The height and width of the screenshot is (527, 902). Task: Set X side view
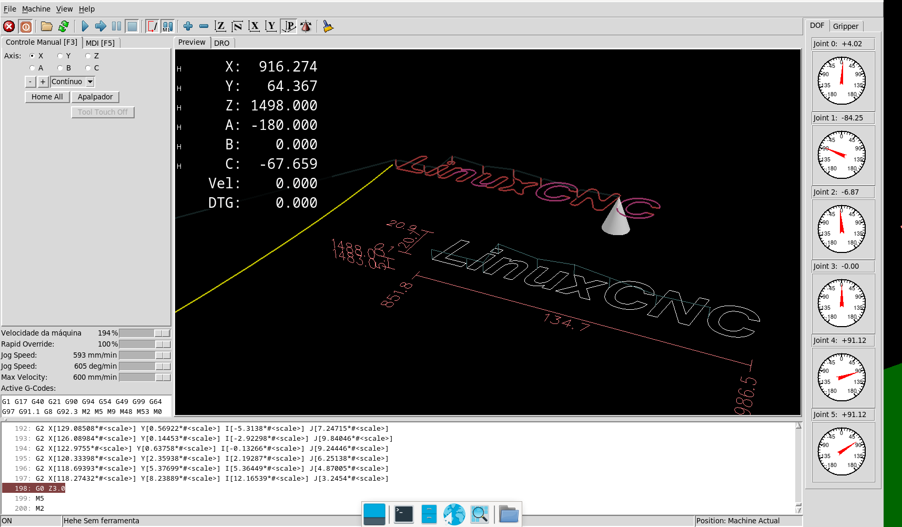pos(254,26)
